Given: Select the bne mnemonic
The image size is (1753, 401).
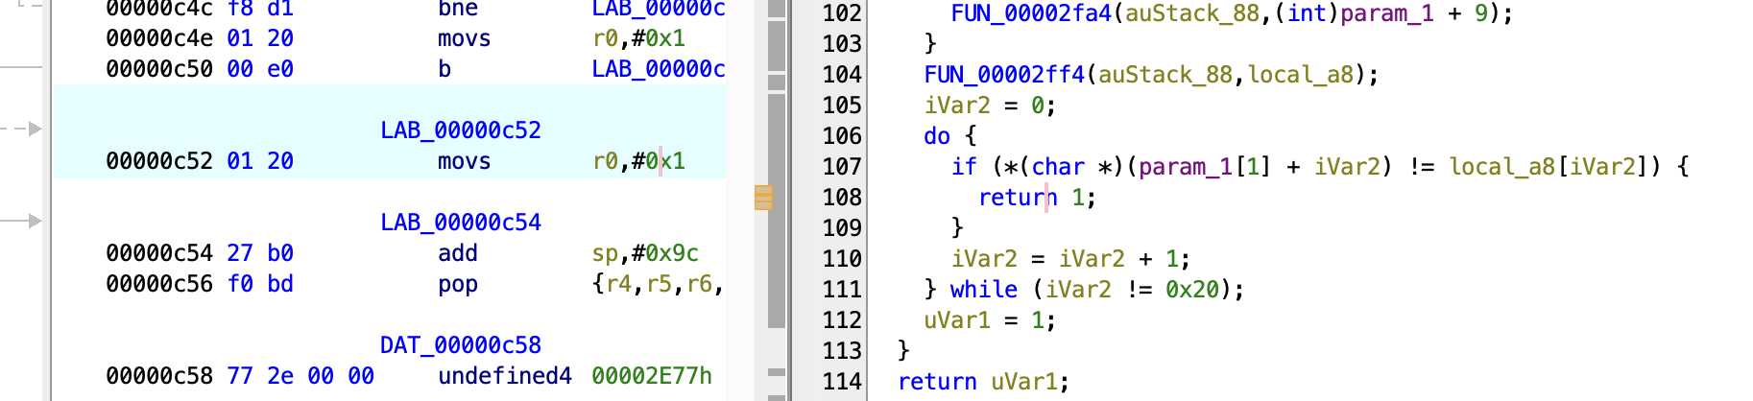Looking at the screenshot, I should [458, 10].
